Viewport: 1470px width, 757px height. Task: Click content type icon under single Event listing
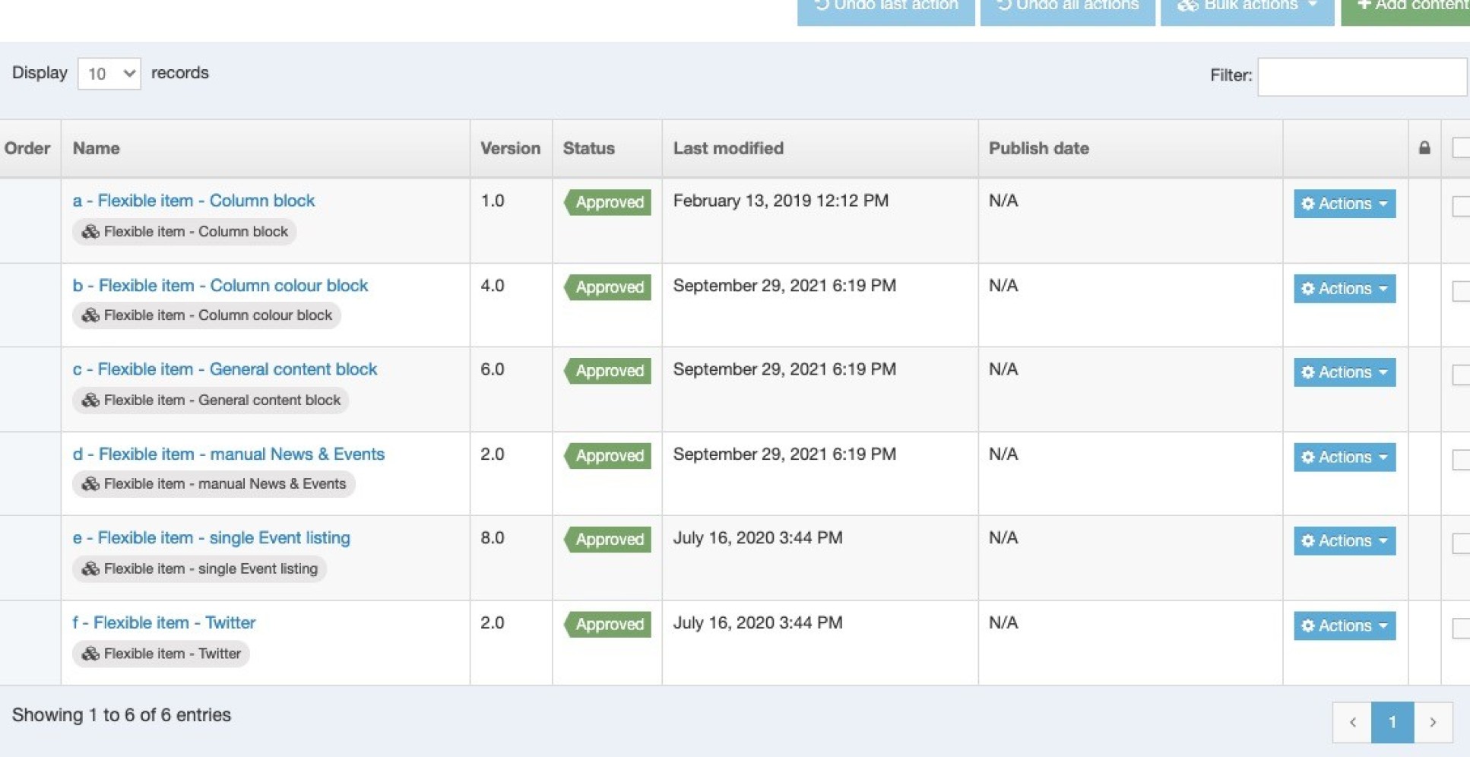(90, 569)
